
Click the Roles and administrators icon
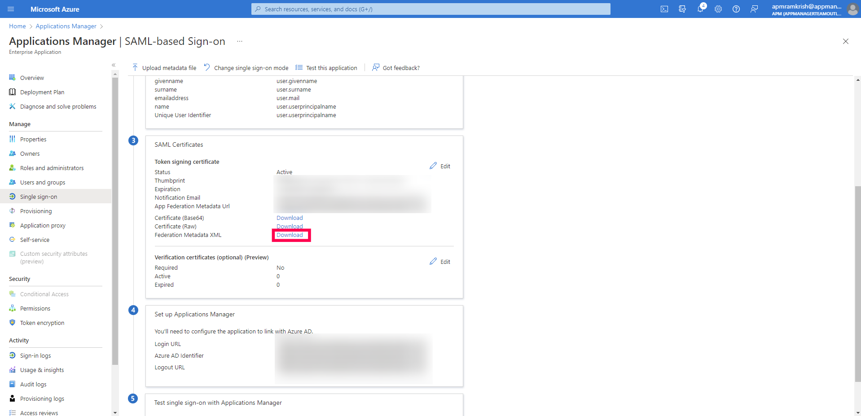click(x=12, y=168)
